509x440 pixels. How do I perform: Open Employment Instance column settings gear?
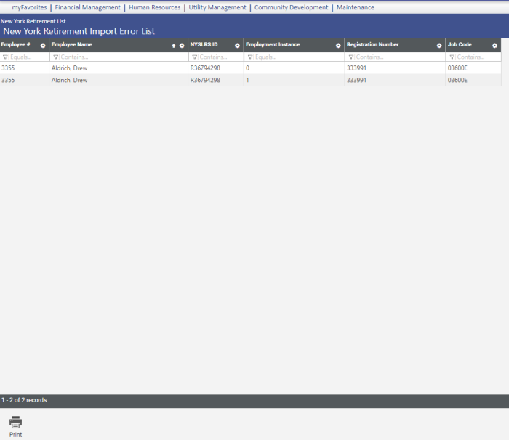(338, 45)
